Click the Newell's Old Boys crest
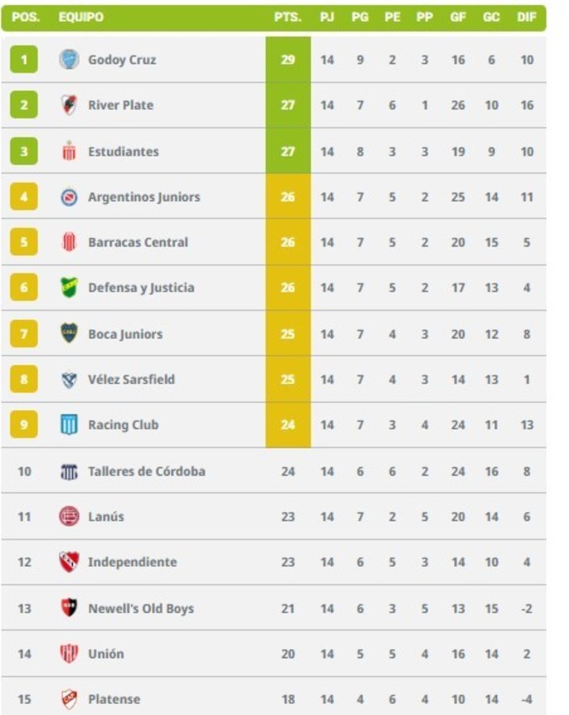The width and height of the screenshot is (569, 715). pyautogui.click(x=70, y=608)
